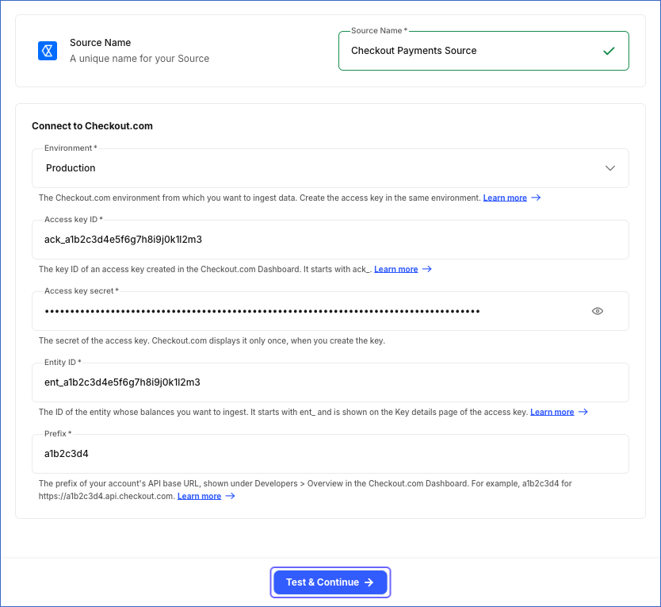Focus the Access key secret field
Image resolution: width=661 pixels, height=607 pixels.
(x=330, y=311)
